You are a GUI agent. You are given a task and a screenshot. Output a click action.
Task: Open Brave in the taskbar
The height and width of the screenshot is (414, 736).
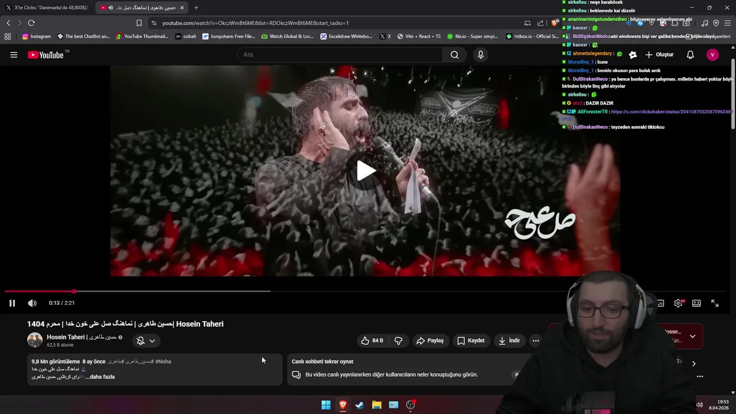tap(343, 405)
